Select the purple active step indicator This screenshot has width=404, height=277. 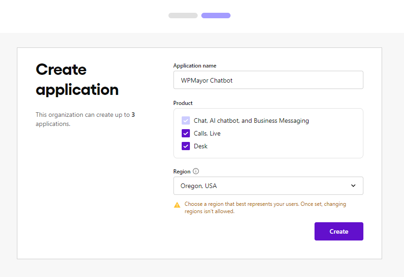click(216, 16)
